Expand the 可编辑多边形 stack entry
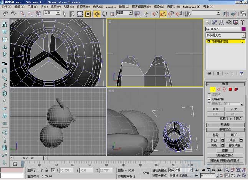 point(208,42)
